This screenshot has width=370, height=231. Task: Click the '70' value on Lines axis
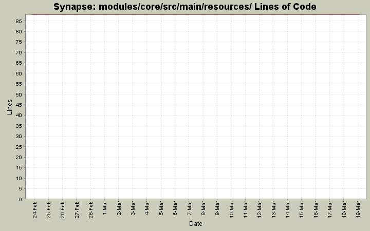19,52
